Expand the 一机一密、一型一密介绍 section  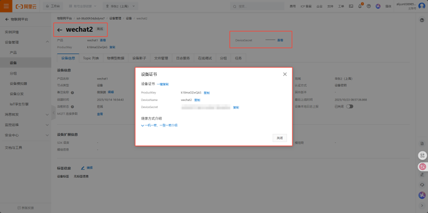pyautogui.click(x=159, y=125)
